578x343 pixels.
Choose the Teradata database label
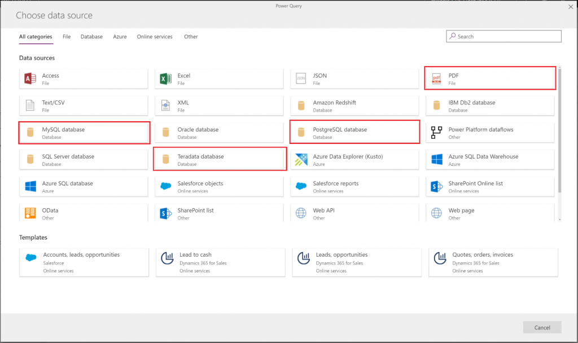pyautogui.click(x=200, y=157)
